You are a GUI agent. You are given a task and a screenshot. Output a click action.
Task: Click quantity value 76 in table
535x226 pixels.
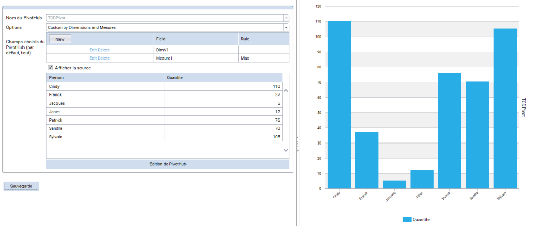(x=277, y=120)
